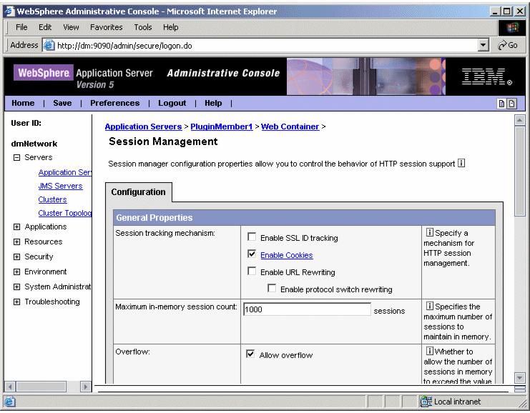Expand the Security tree node
Image resolution: width=530 pixels, height=413 pixels.
tap(16, 257)
